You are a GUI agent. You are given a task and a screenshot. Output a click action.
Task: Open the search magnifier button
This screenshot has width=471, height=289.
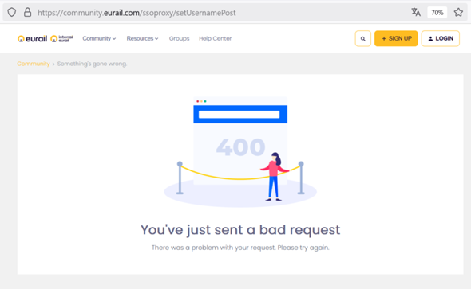tap(363, 39)
